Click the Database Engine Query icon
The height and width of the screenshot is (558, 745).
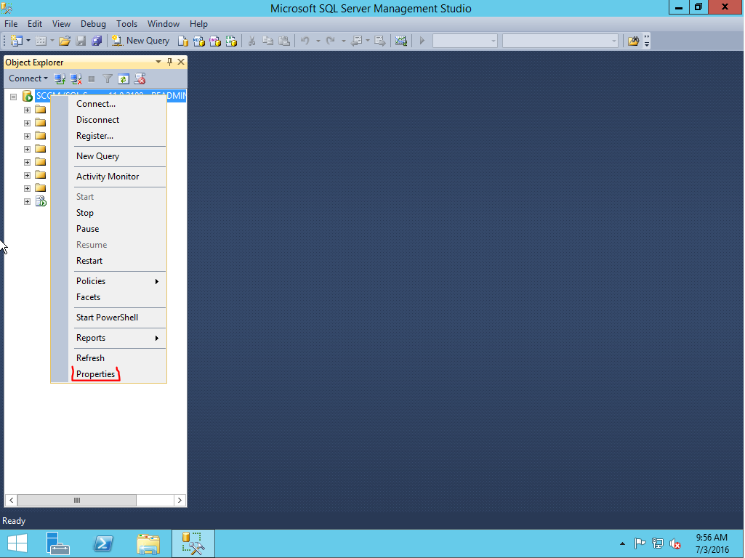(183, 41)
